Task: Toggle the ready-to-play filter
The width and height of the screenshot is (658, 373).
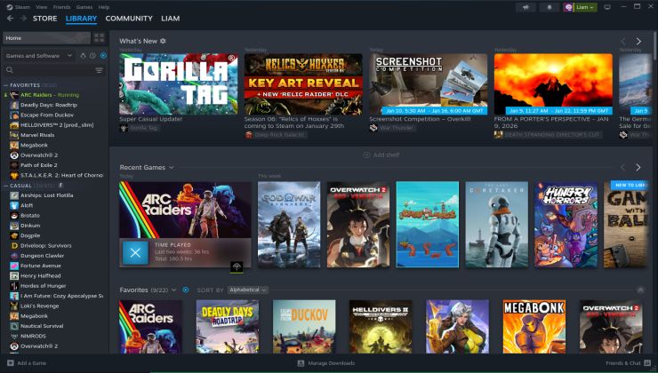Action: pos(103,55)
